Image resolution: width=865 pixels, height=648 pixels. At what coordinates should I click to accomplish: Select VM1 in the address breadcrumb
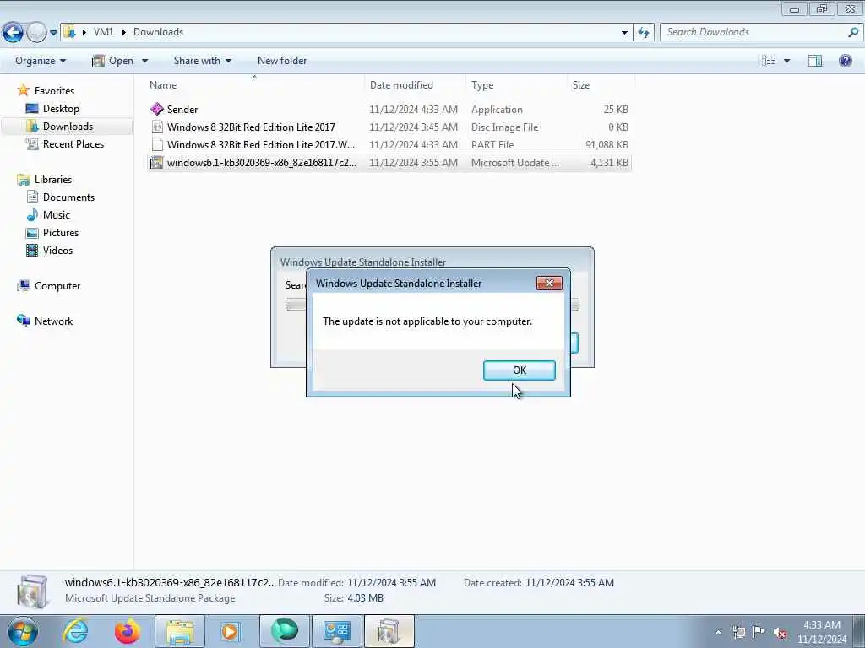coord(103,32)
